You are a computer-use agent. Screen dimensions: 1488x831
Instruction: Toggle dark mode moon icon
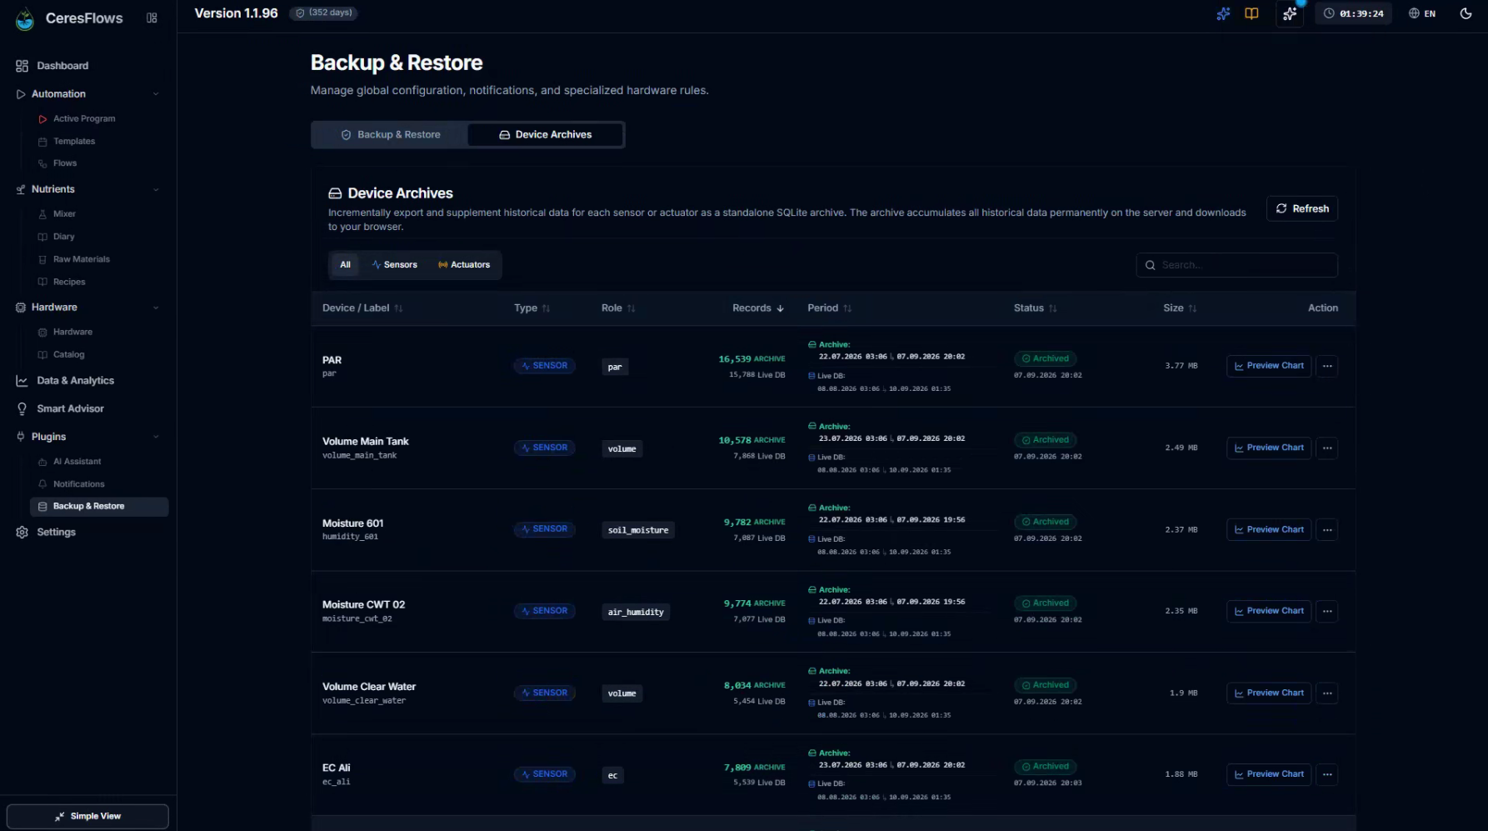point(1466,13)
